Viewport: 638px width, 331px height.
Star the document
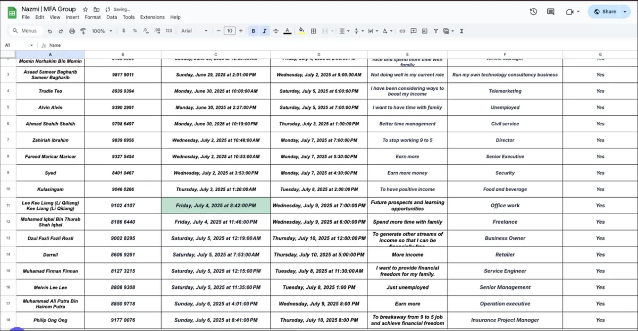(x=86, y=10)
